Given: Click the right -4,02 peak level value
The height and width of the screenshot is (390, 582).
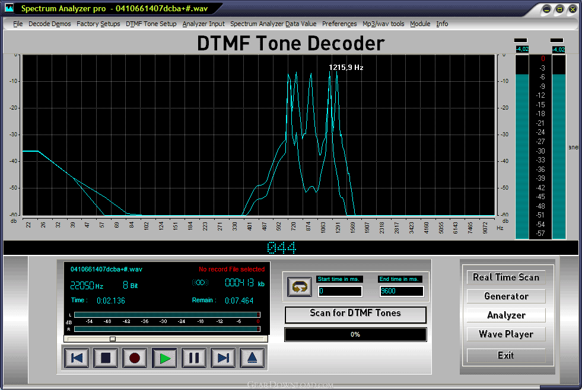Looking at the screenshot, I should click(x=558, y=49).
